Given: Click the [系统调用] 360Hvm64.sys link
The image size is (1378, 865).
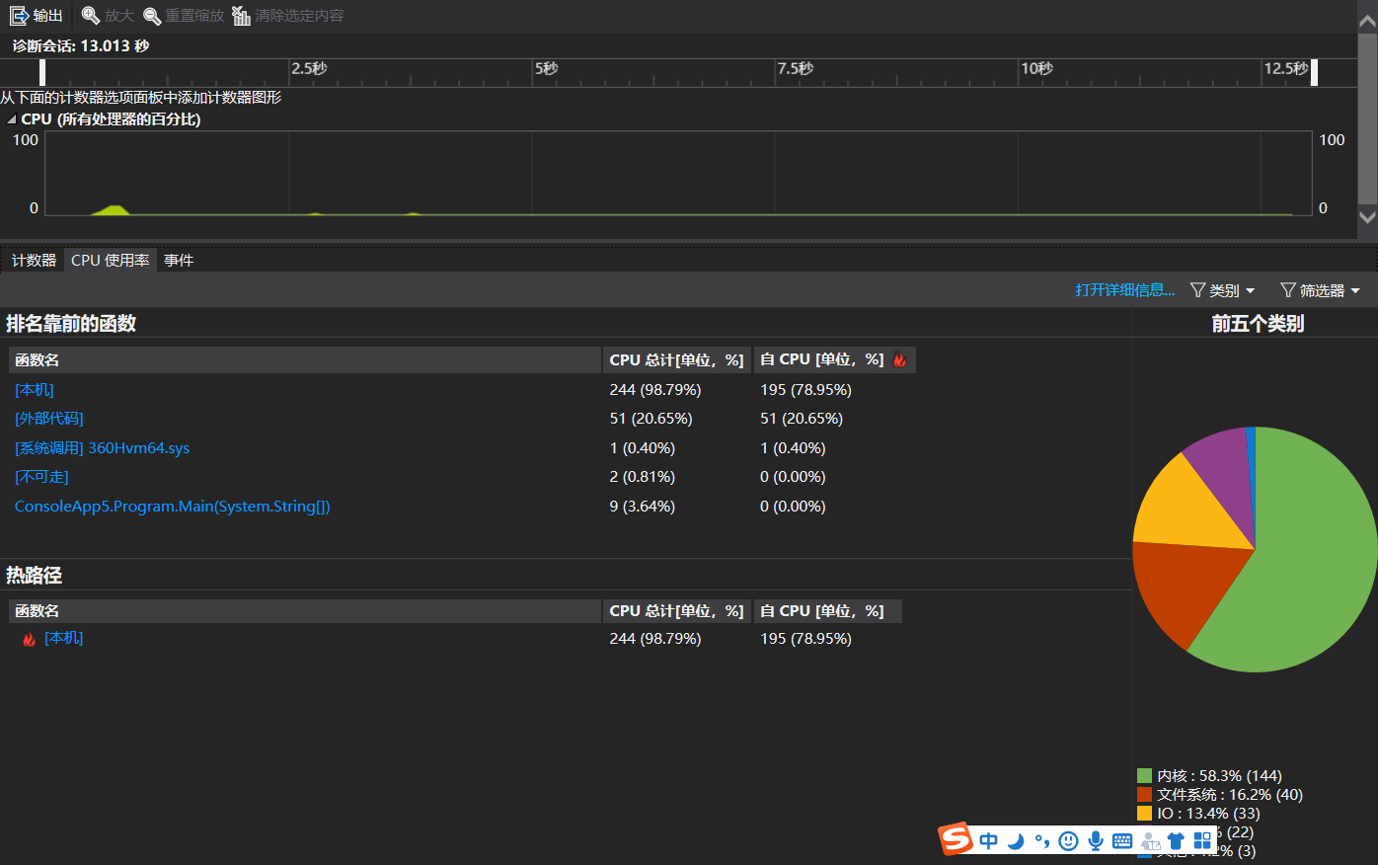Looking at the screenshot, I should (103, 448).
